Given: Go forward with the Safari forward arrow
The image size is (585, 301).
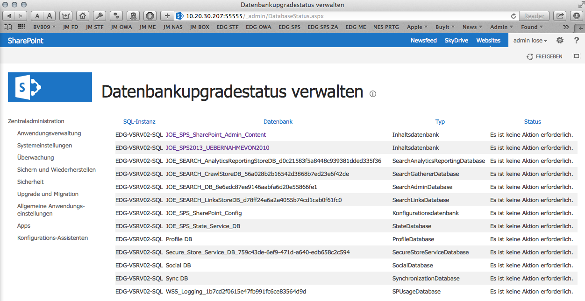Looking at the screenshot, I should pyautogui.click(x=21, y=16).
